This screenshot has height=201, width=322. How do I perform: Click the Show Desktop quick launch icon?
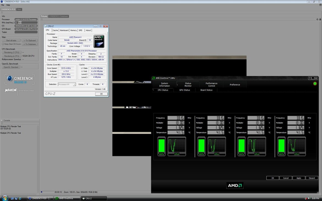tap(12, 199)
